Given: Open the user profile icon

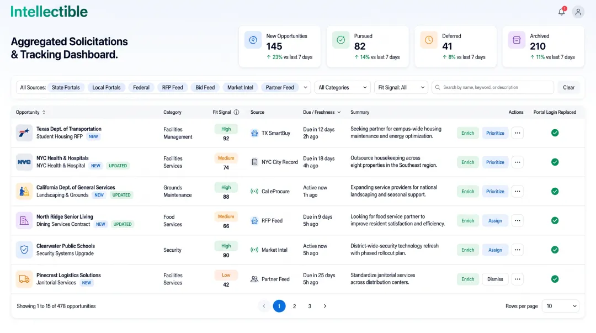Looking at the screenshot, I should 578,12.
